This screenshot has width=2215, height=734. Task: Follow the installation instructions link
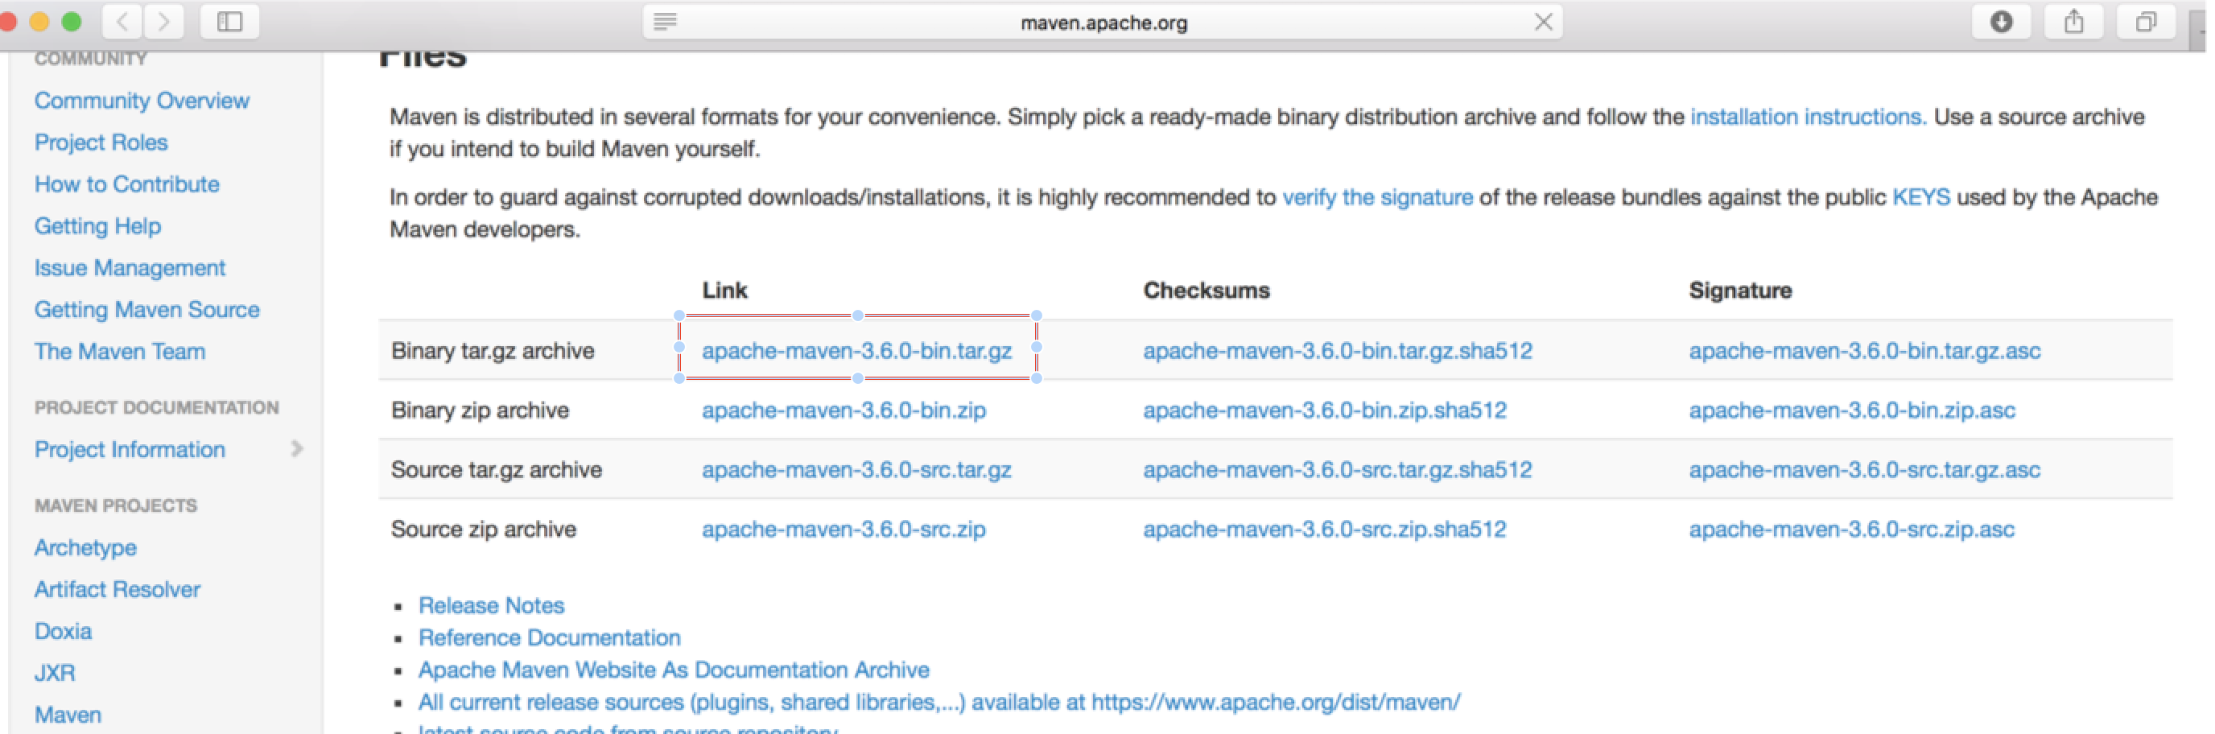[1809, 117]
